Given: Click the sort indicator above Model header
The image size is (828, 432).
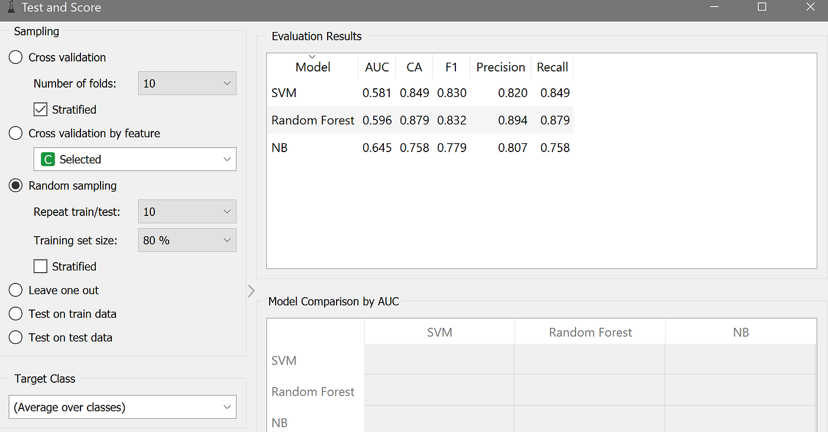Looking at the screenshot, I should pyautogui.click(x=312, y=56).
